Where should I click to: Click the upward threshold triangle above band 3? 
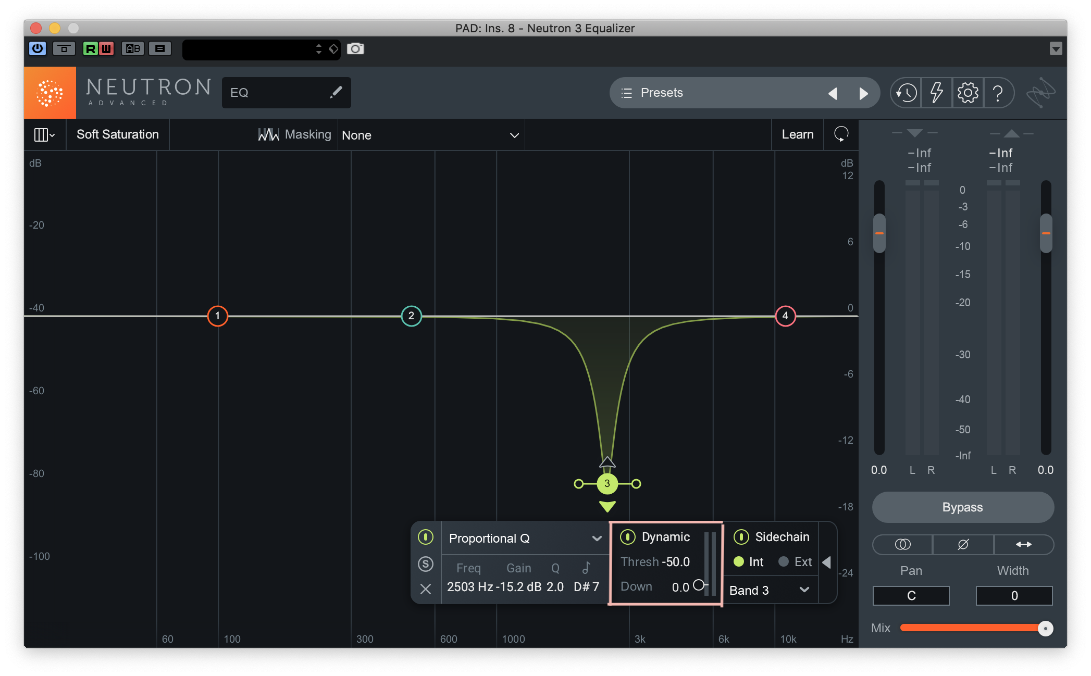click(x=607, y=462)
